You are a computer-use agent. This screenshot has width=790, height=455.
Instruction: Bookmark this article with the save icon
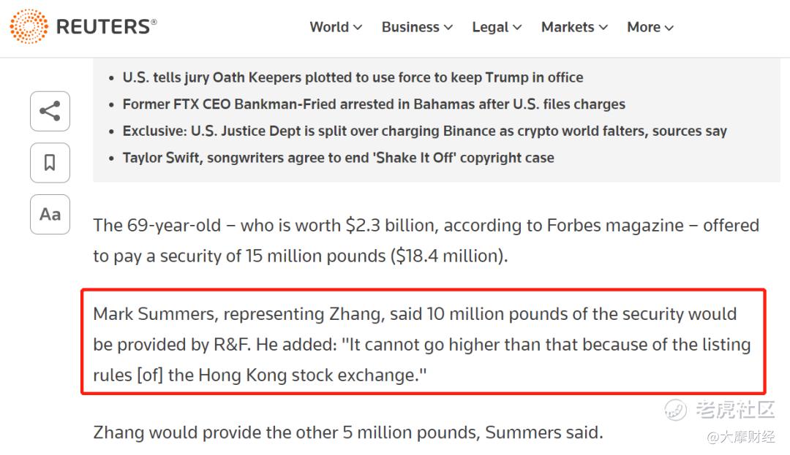(50, 162)
